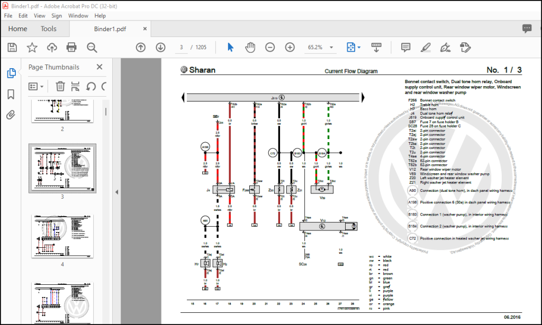Open the zoom level dropdown
This screenshot has height=325, width=542.
pos(331,47)
